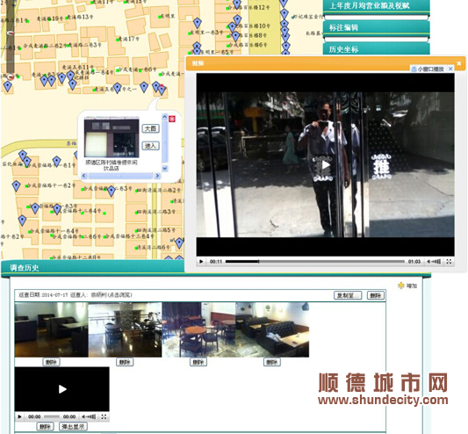Open the third survey photo with round tables

click(x=198, y=329)
